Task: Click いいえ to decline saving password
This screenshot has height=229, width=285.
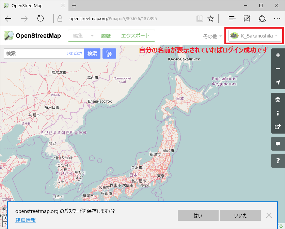Action: click(x=240, y=215)
